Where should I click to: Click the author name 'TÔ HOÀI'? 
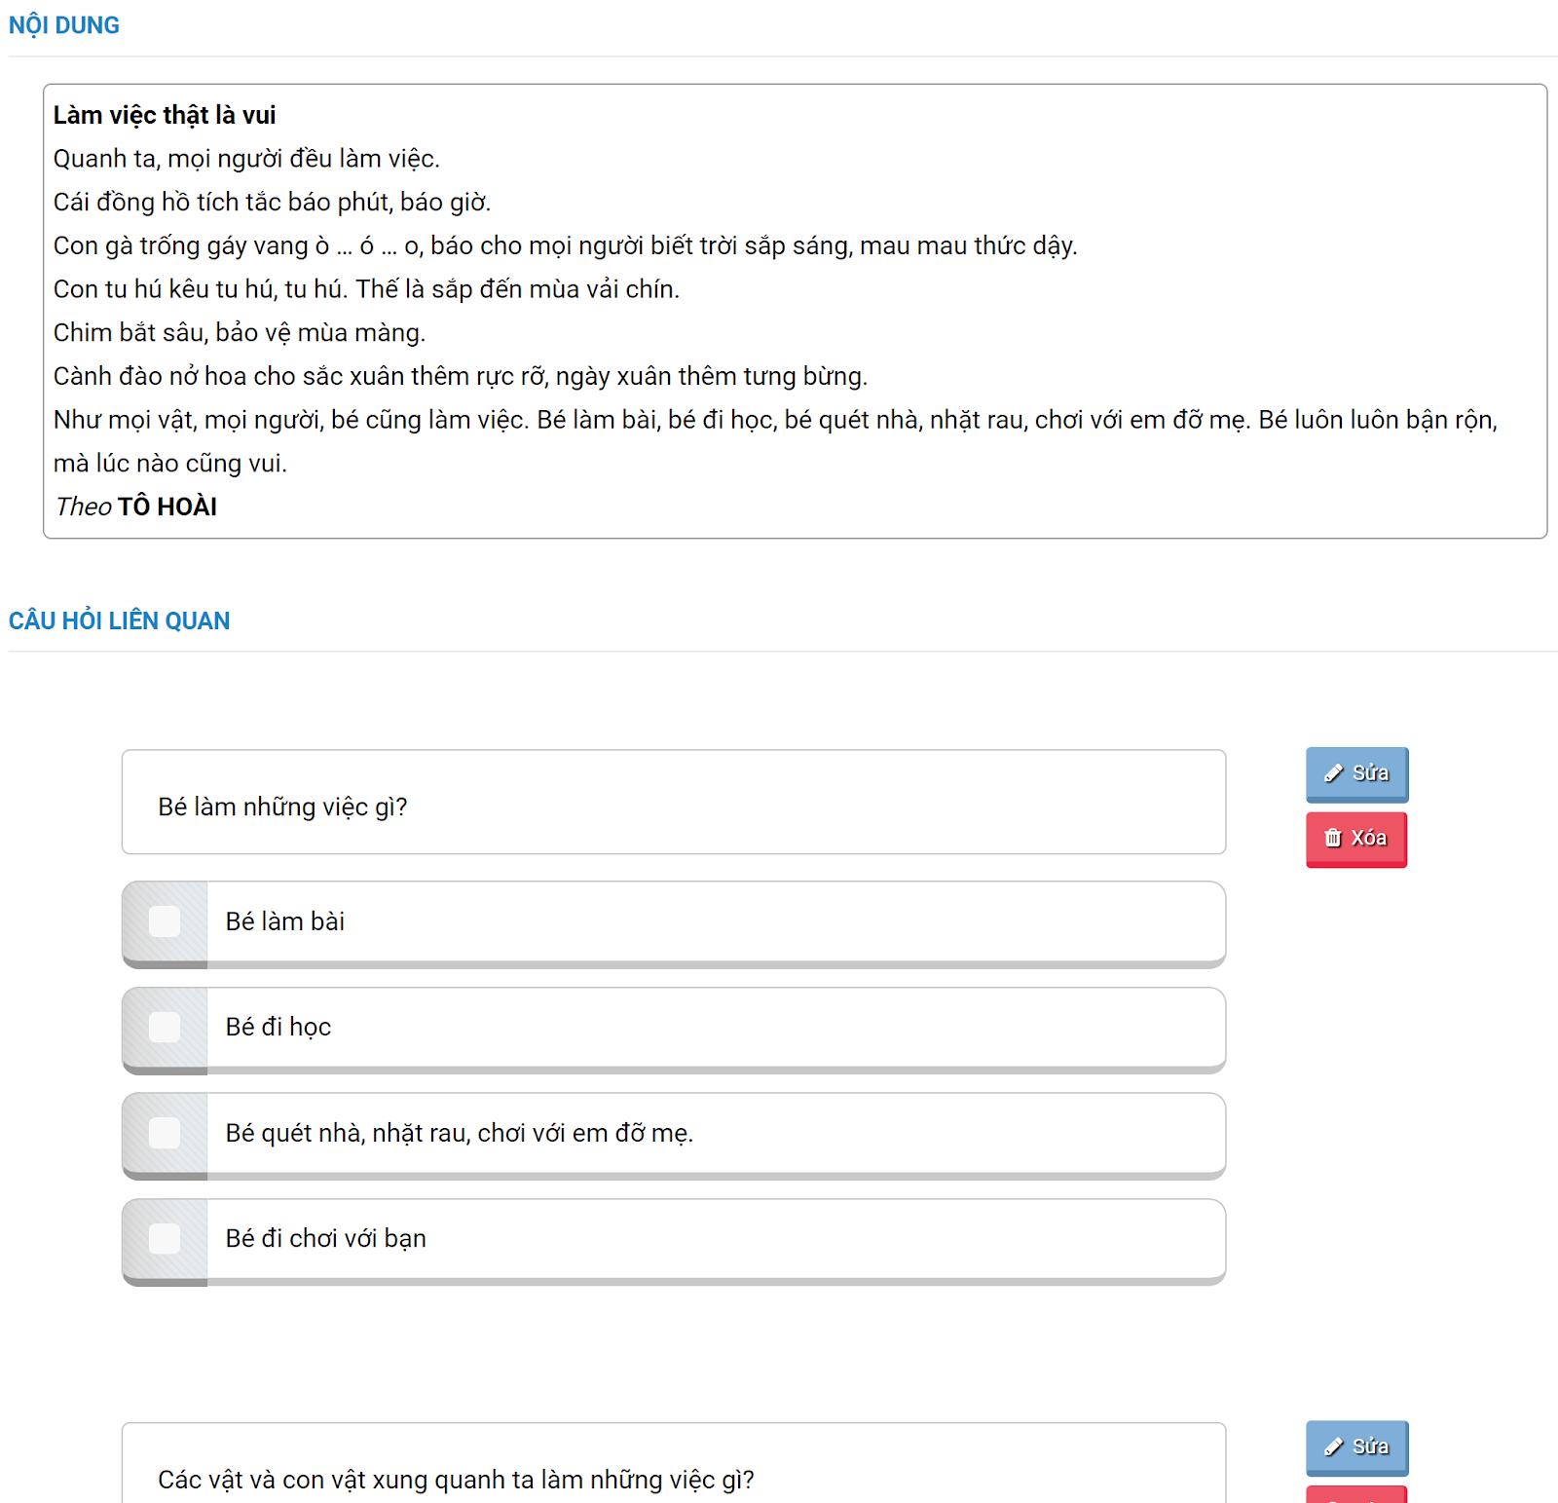tap(167, 507)
